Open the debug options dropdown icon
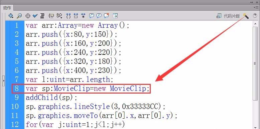260x129 pixels. (59, 16)
